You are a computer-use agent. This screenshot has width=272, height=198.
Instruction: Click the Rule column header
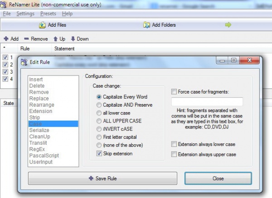(35, 48)
